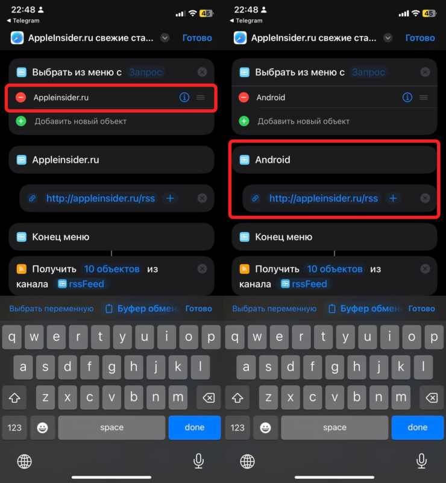
Task: Remove the Appleinsider.ru menu item with red minus
Action: click(x=21, y=98)
